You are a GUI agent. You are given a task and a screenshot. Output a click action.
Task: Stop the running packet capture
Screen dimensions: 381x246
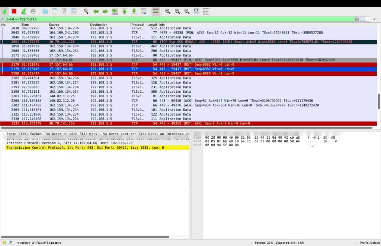point(14,11)
